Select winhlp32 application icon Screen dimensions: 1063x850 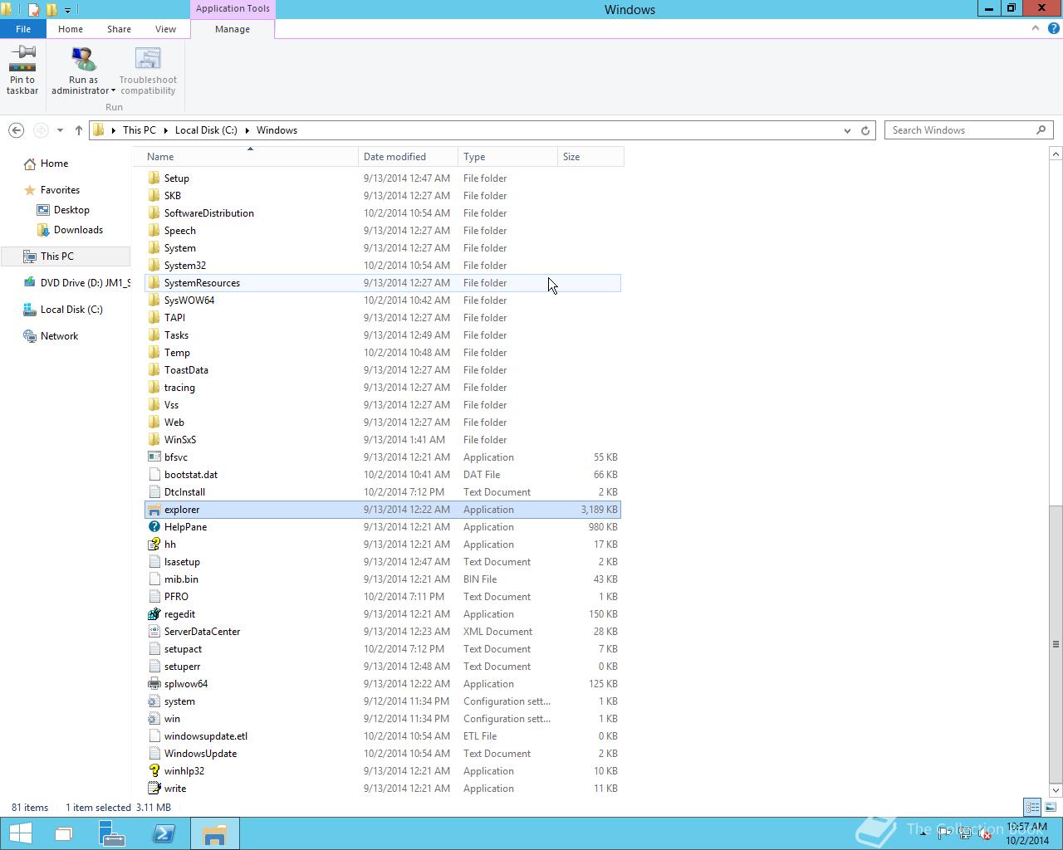coord(154,771)
